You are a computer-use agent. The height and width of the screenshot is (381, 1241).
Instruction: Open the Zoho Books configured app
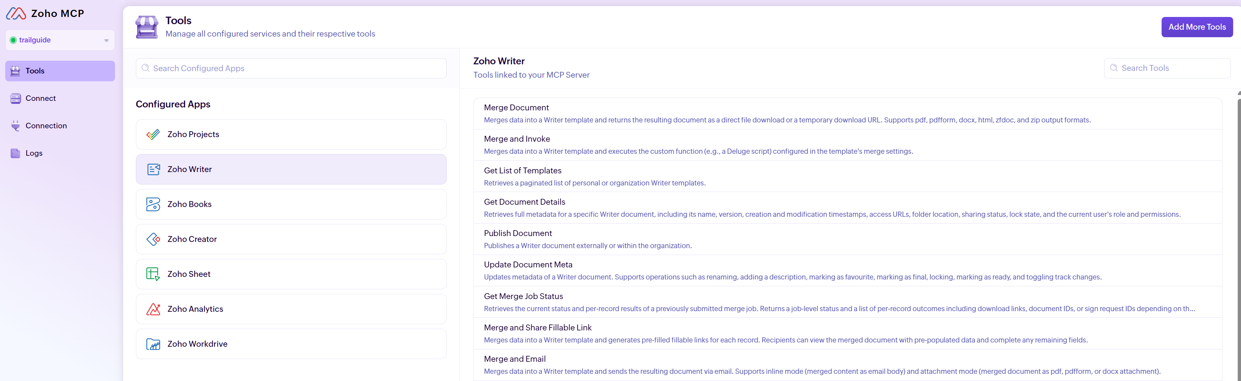click(x=291, y=204)
